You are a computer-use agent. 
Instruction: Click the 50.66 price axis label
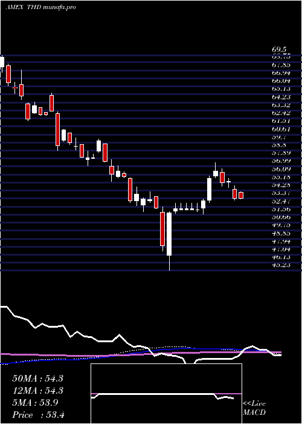281,217
